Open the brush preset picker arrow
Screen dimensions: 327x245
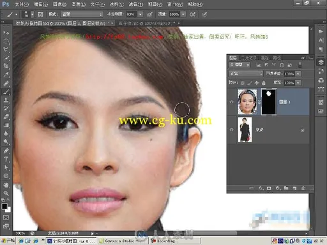[x=32, y=14]
